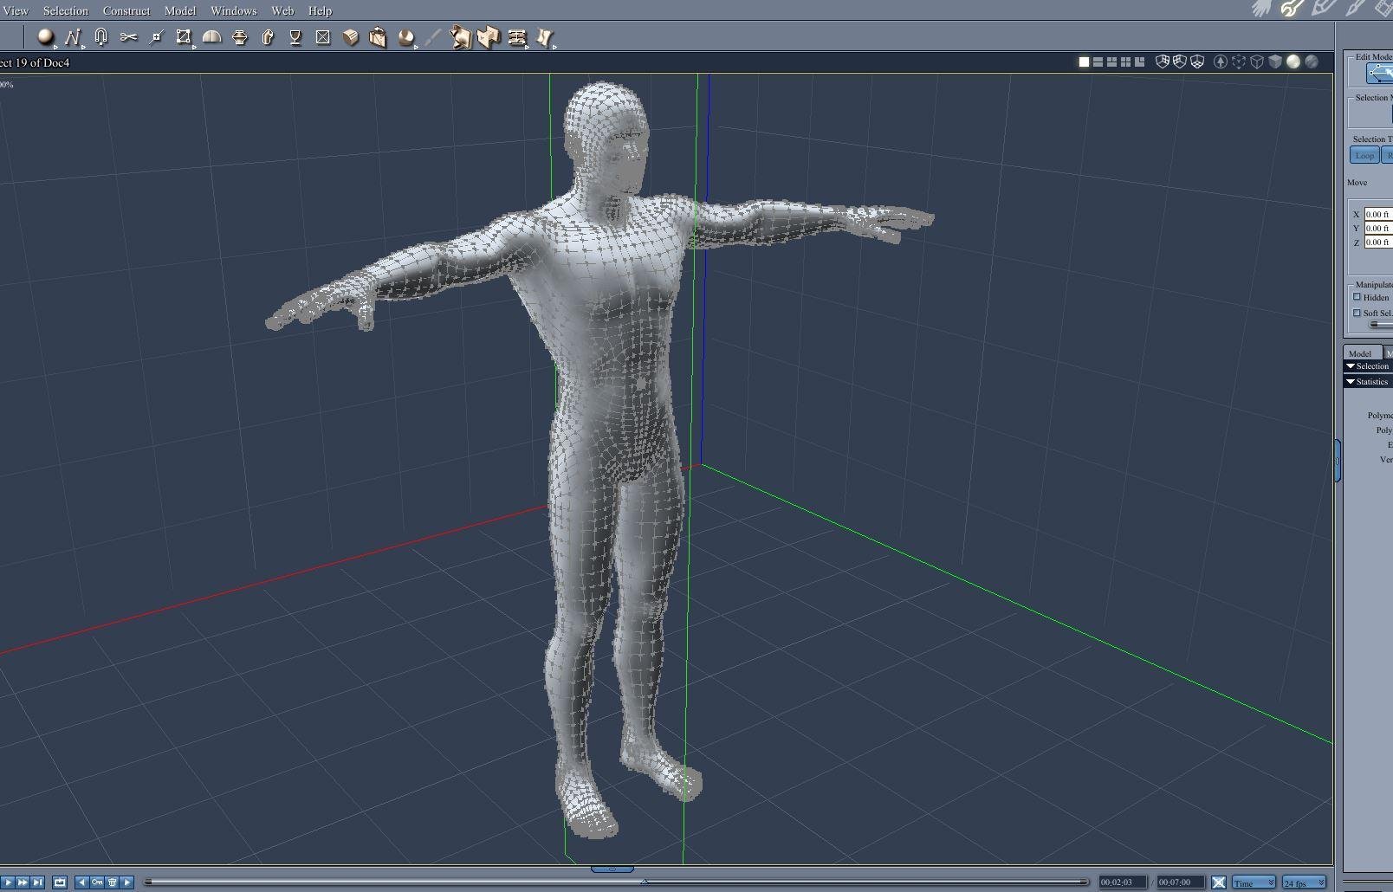Open the Storyboard room pencil icon
The width and height of the screenshot is (1393, 892).
(1323, 9)
